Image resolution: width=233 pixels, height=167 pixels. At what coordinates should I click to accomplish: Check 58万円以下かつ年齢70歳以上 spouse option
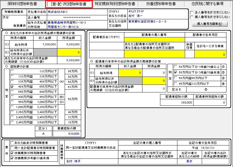pos(175,67)
